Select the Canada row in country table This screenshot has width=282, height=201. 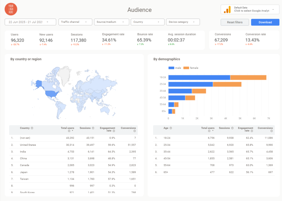(73, 165)
